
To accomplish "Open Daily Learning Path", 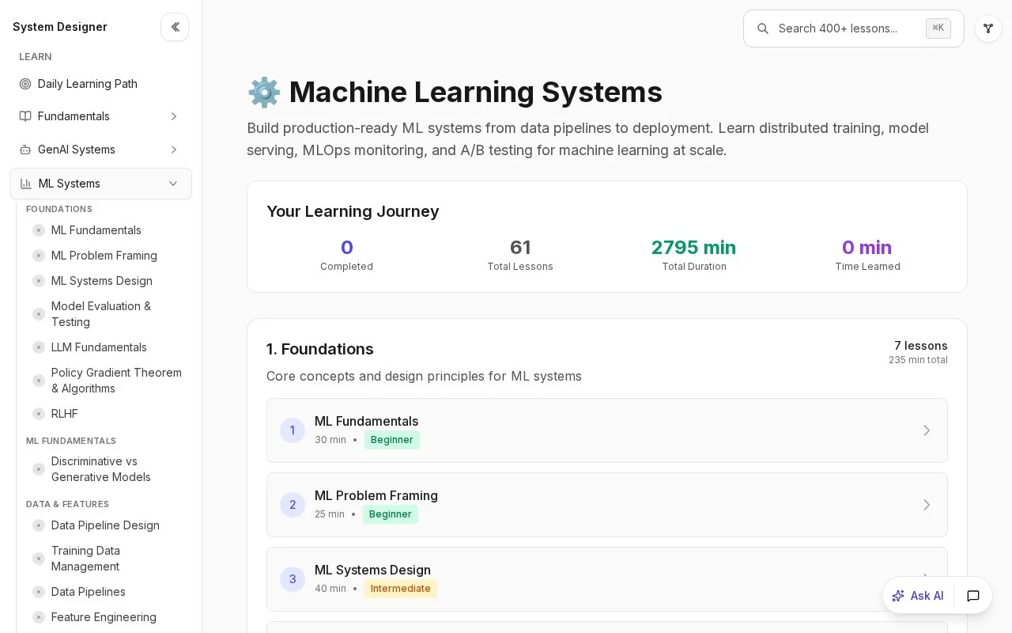I will (100, 84).
